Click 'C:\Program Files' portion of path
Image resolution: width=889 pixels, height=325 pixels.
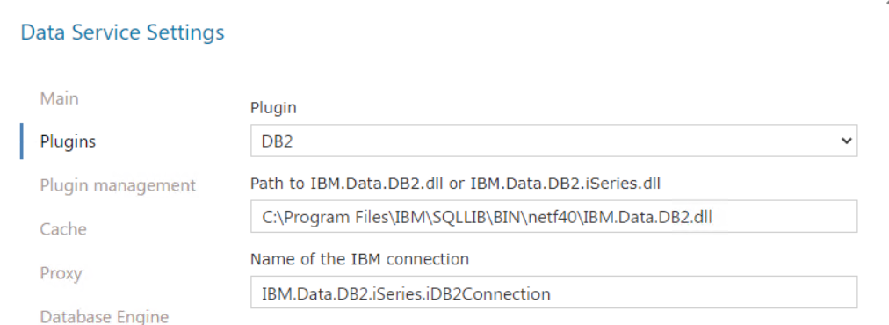click(325, 217)
